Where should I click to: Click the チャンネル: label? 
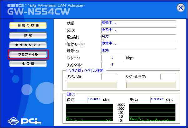coord(74,65)
